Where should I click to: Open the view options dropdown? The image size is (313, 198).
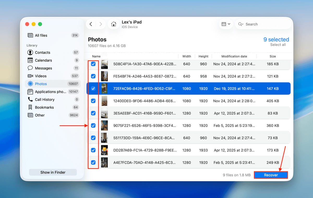point(226,24)
